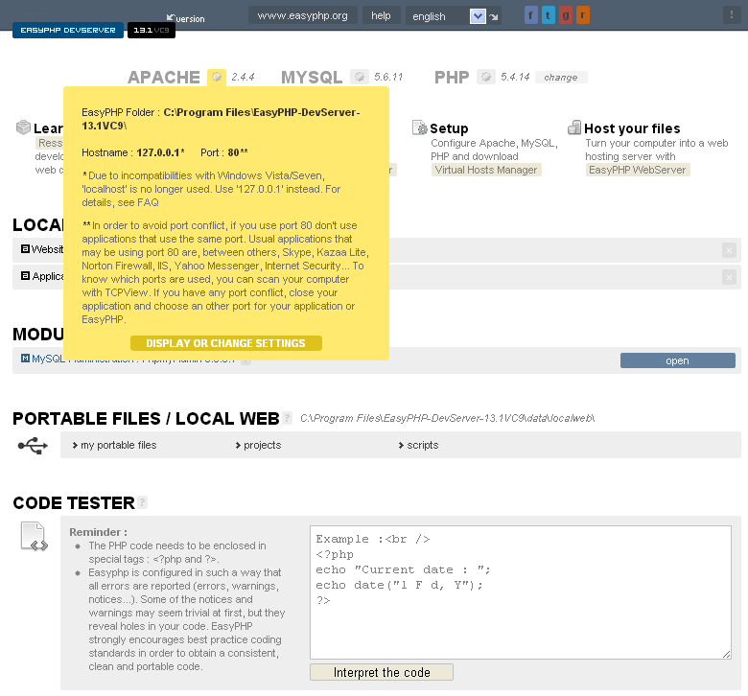Click the PHP change button
The image size is (748, 696).
[x=561, y=78]
